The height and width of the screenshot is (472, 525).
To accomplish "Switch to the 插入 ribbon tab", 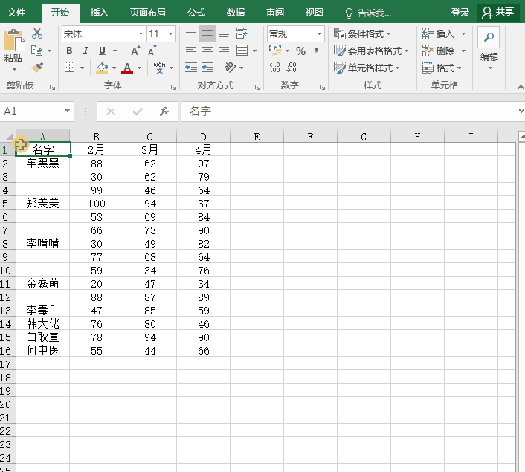I will 100,13.
